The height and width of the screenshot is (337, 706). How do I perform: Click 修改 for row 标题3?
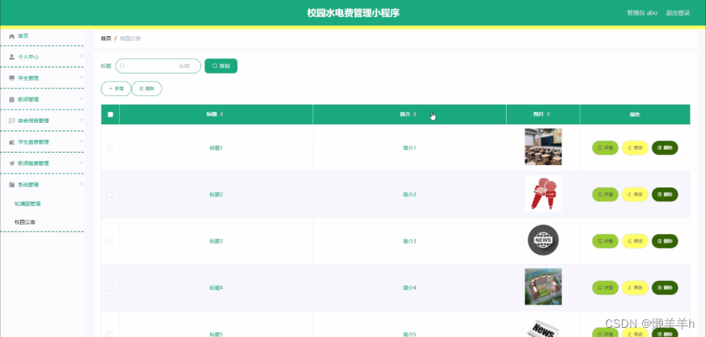634,241
